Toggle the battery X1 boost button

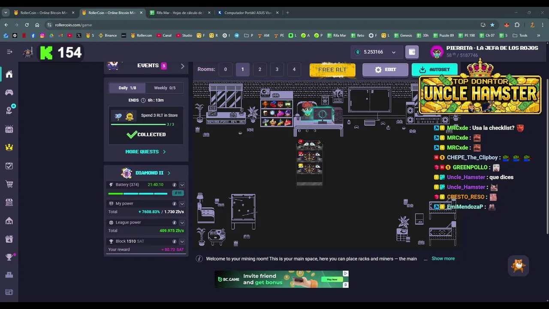click(178, 193)
